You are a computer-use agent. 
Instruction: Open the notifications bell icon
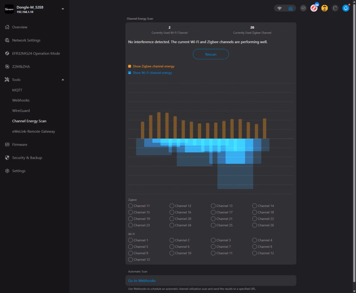pyautogui.click(x=346, y=8)
